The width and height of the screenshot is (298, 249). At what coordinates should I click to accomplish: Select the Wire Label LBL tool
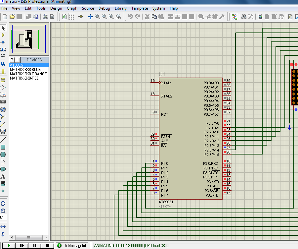click(3, 49)
